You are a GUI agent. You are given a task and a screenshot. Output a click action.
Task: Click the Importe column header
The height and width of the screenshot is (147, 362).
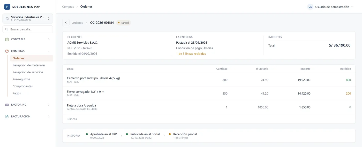[305, 69]
